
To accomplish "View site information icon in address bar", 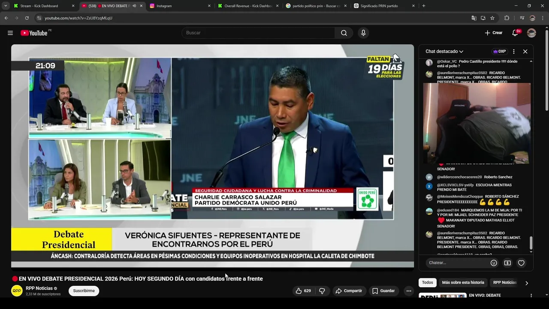I will point(39,18).
